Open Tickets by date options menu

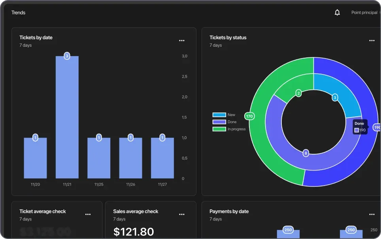pyautogui.click(x=182, y=41)
